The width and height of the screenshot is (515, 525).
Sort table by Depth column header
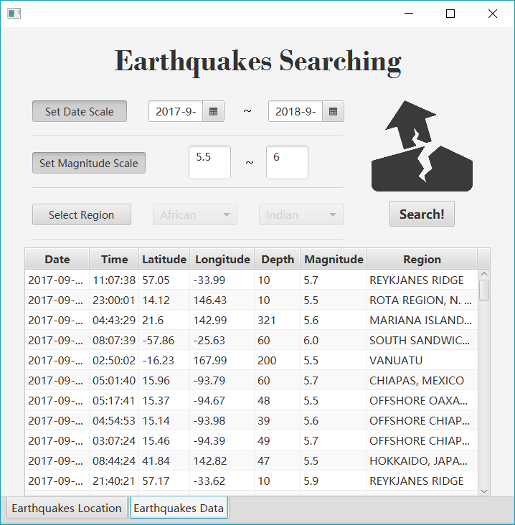(x=278, y=259)
